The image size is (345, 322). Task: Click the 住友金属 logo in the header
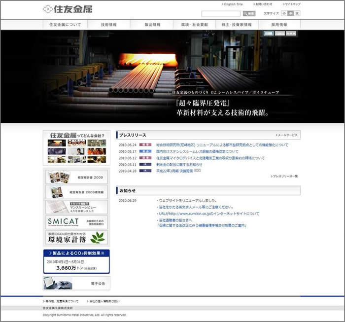click(68, 9)
